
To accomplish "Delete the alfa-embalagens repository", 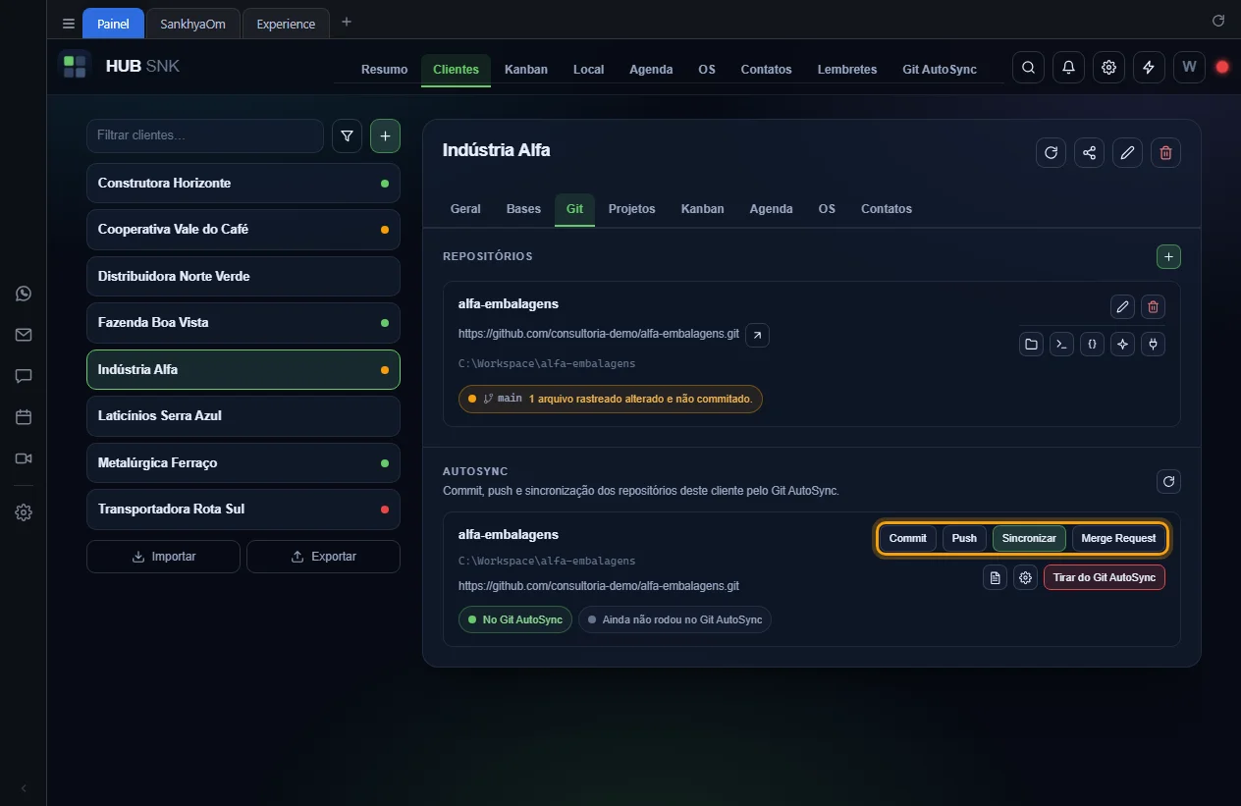I will click(x=1153, y=307).
